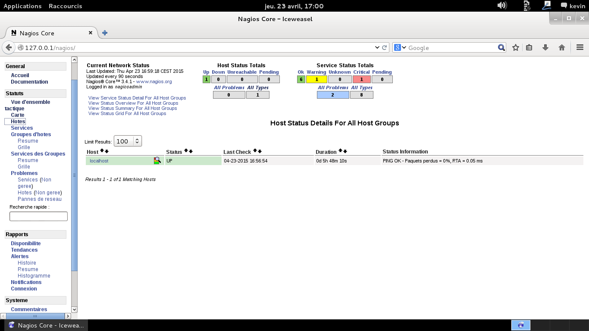Open the Iceweasel hamburger menu
This screenshot has height=331, width=589.
click(x=580, y=47)
